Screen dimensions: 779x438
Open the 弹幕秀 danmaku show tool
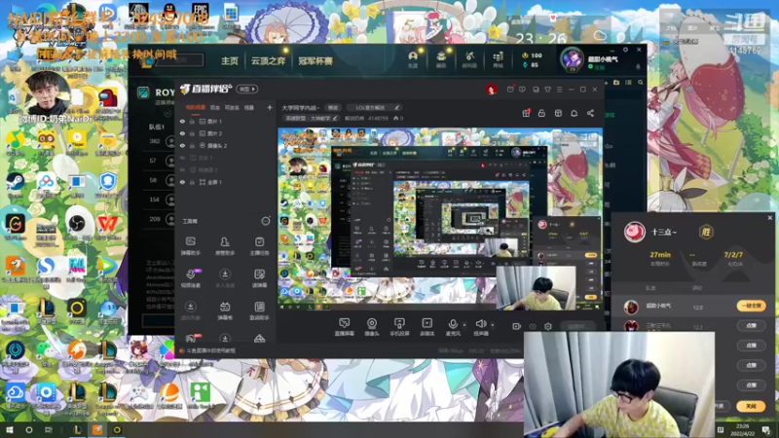click(x=225, y=310)
